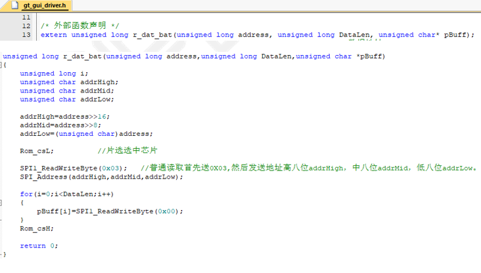
Task: Click the 'extern' keyword on line 13
Action: click(x=54, y=35)
